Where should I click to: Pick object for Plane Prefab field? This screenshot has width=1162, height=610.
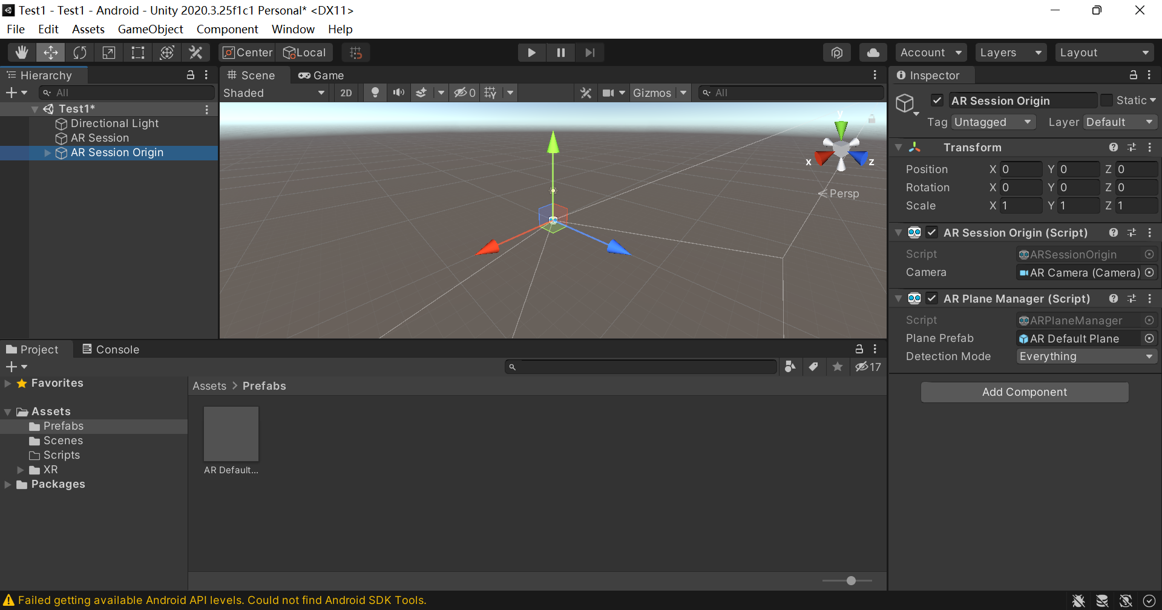1149,338
